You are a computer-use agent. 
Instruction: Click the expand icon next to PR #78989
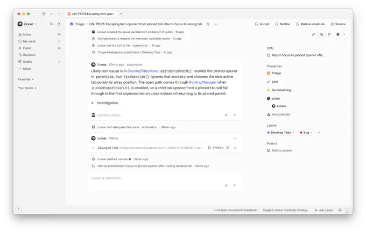pyautogui.click(x=228, y=148)
